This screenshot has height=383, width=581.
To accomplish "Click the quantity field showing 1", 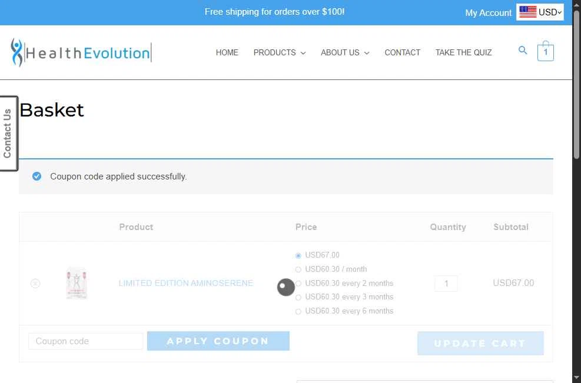I will (446, 284).
